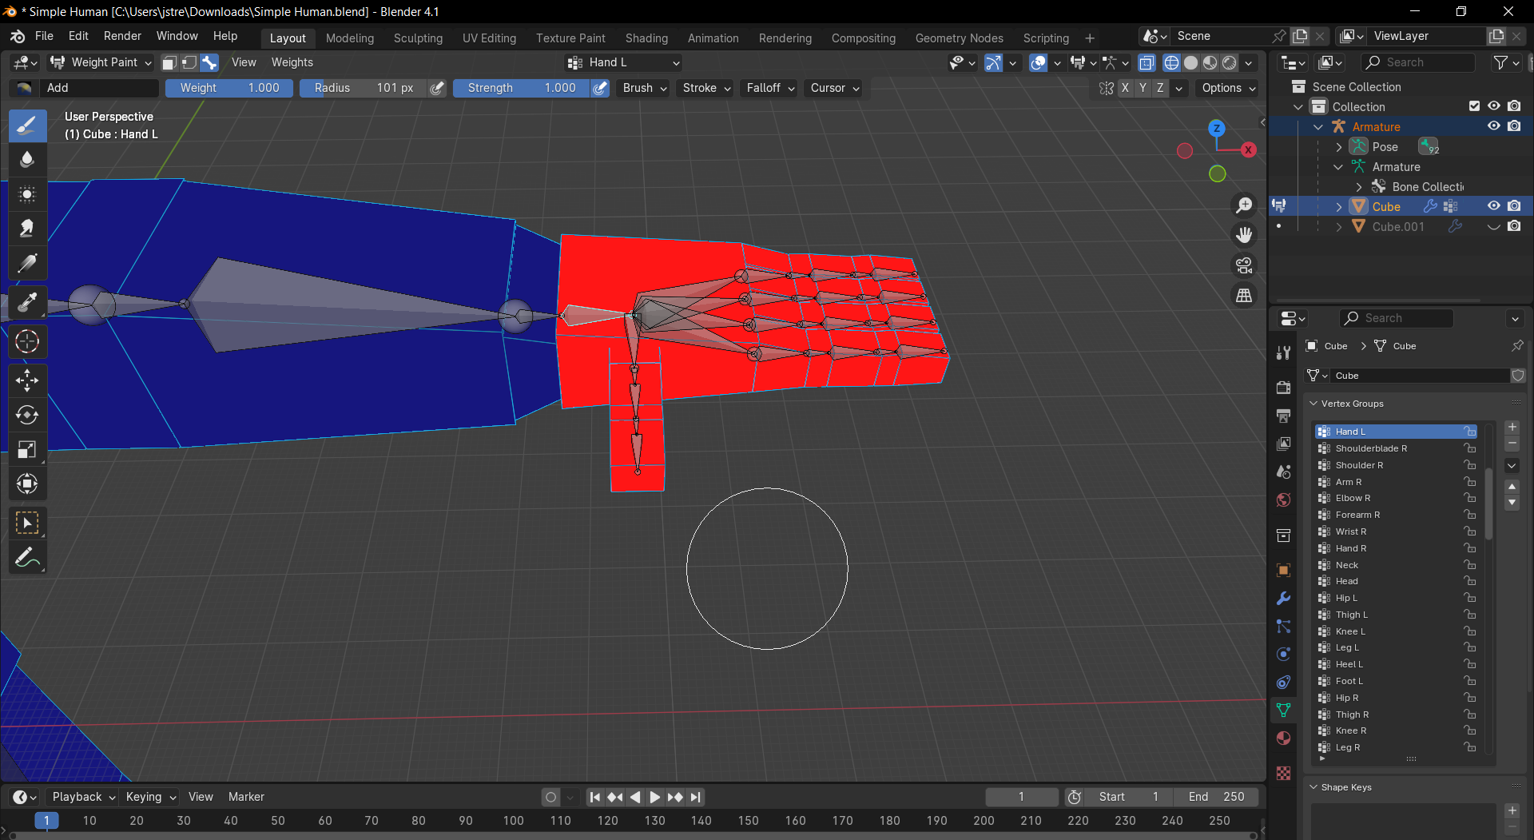Viewport: 1534px width, 840px height.
Task: Open the Tool properties tab
Action: point(1283,352)
